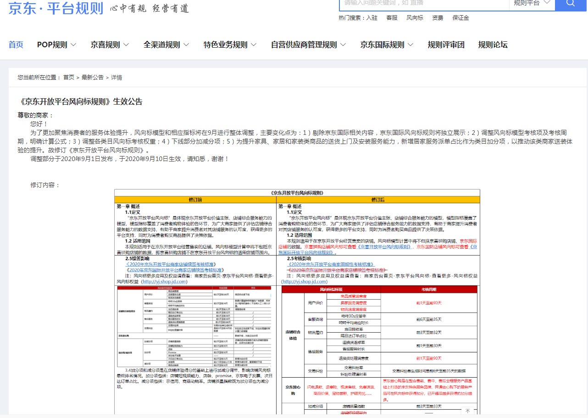Expand the 全渠道规则 menu chevron
Image resolution: width=588 pixels, height=418 pixels.
point(186,45)
